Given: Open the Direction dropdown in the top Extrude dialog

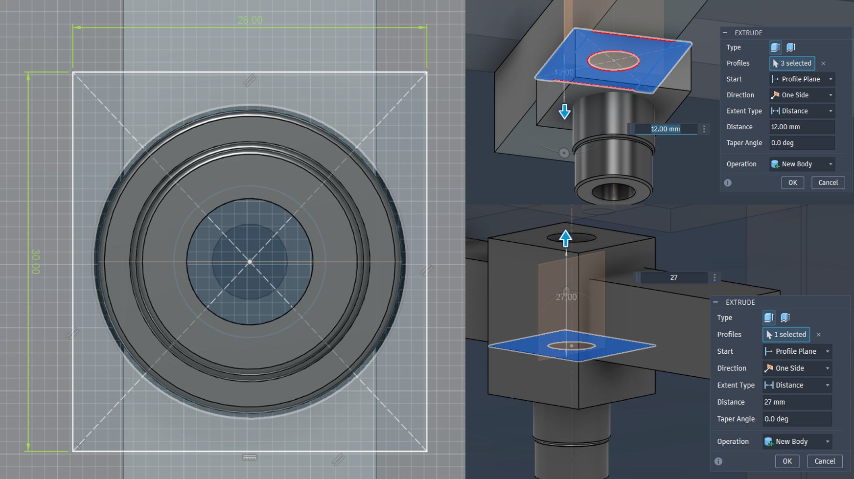Looking at the screenshot, I should pos(831,95).
